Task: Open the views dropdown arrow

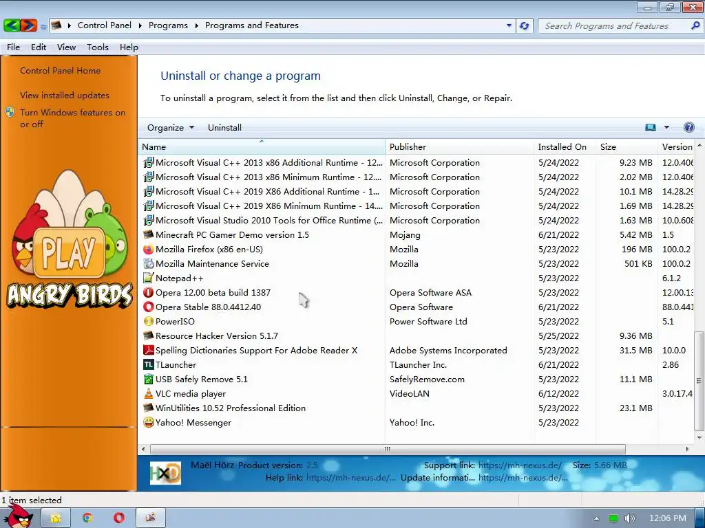Action: click(666, 127)
